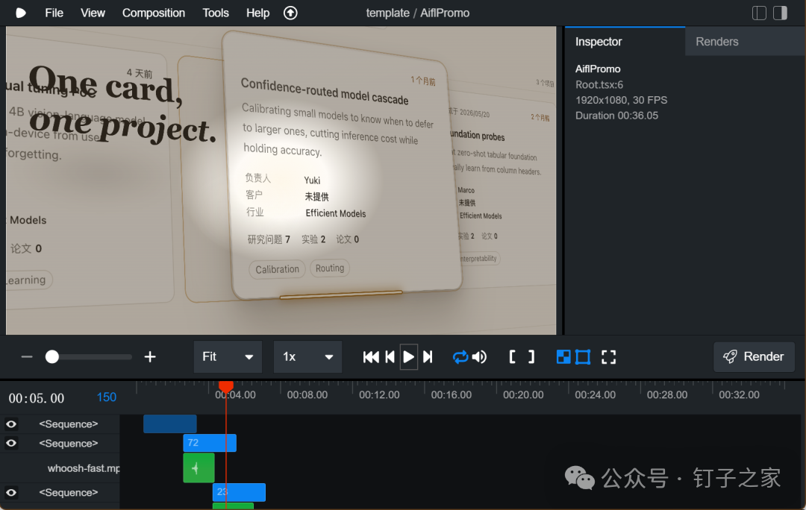The image size is (806, 510).
Task: Select the blue clip labeled 23
Action: coord(239,492)
